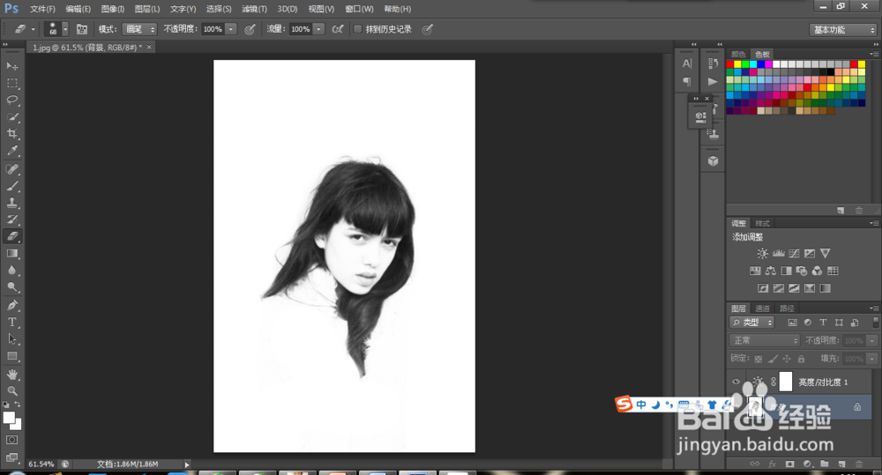The image size is (882, 475).
Task: Toggle filter for adjustment layers
Action: pyautogui.click(x=808, y=323)
